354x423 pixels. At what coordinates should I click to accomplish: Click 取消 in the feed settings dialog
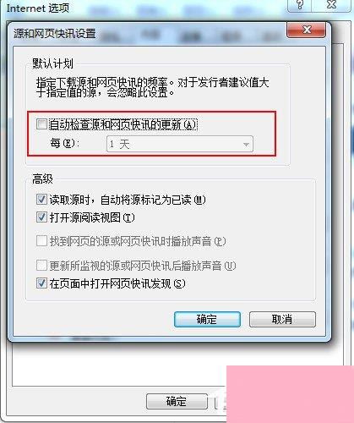pyautogui.click(x=282, y=319)
